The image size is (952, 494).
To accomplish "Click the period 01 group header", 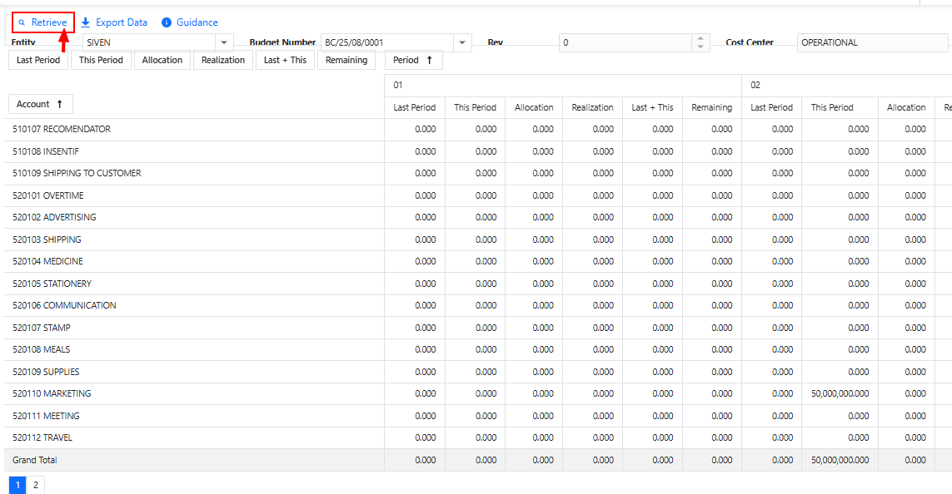I will coord(563,86).
